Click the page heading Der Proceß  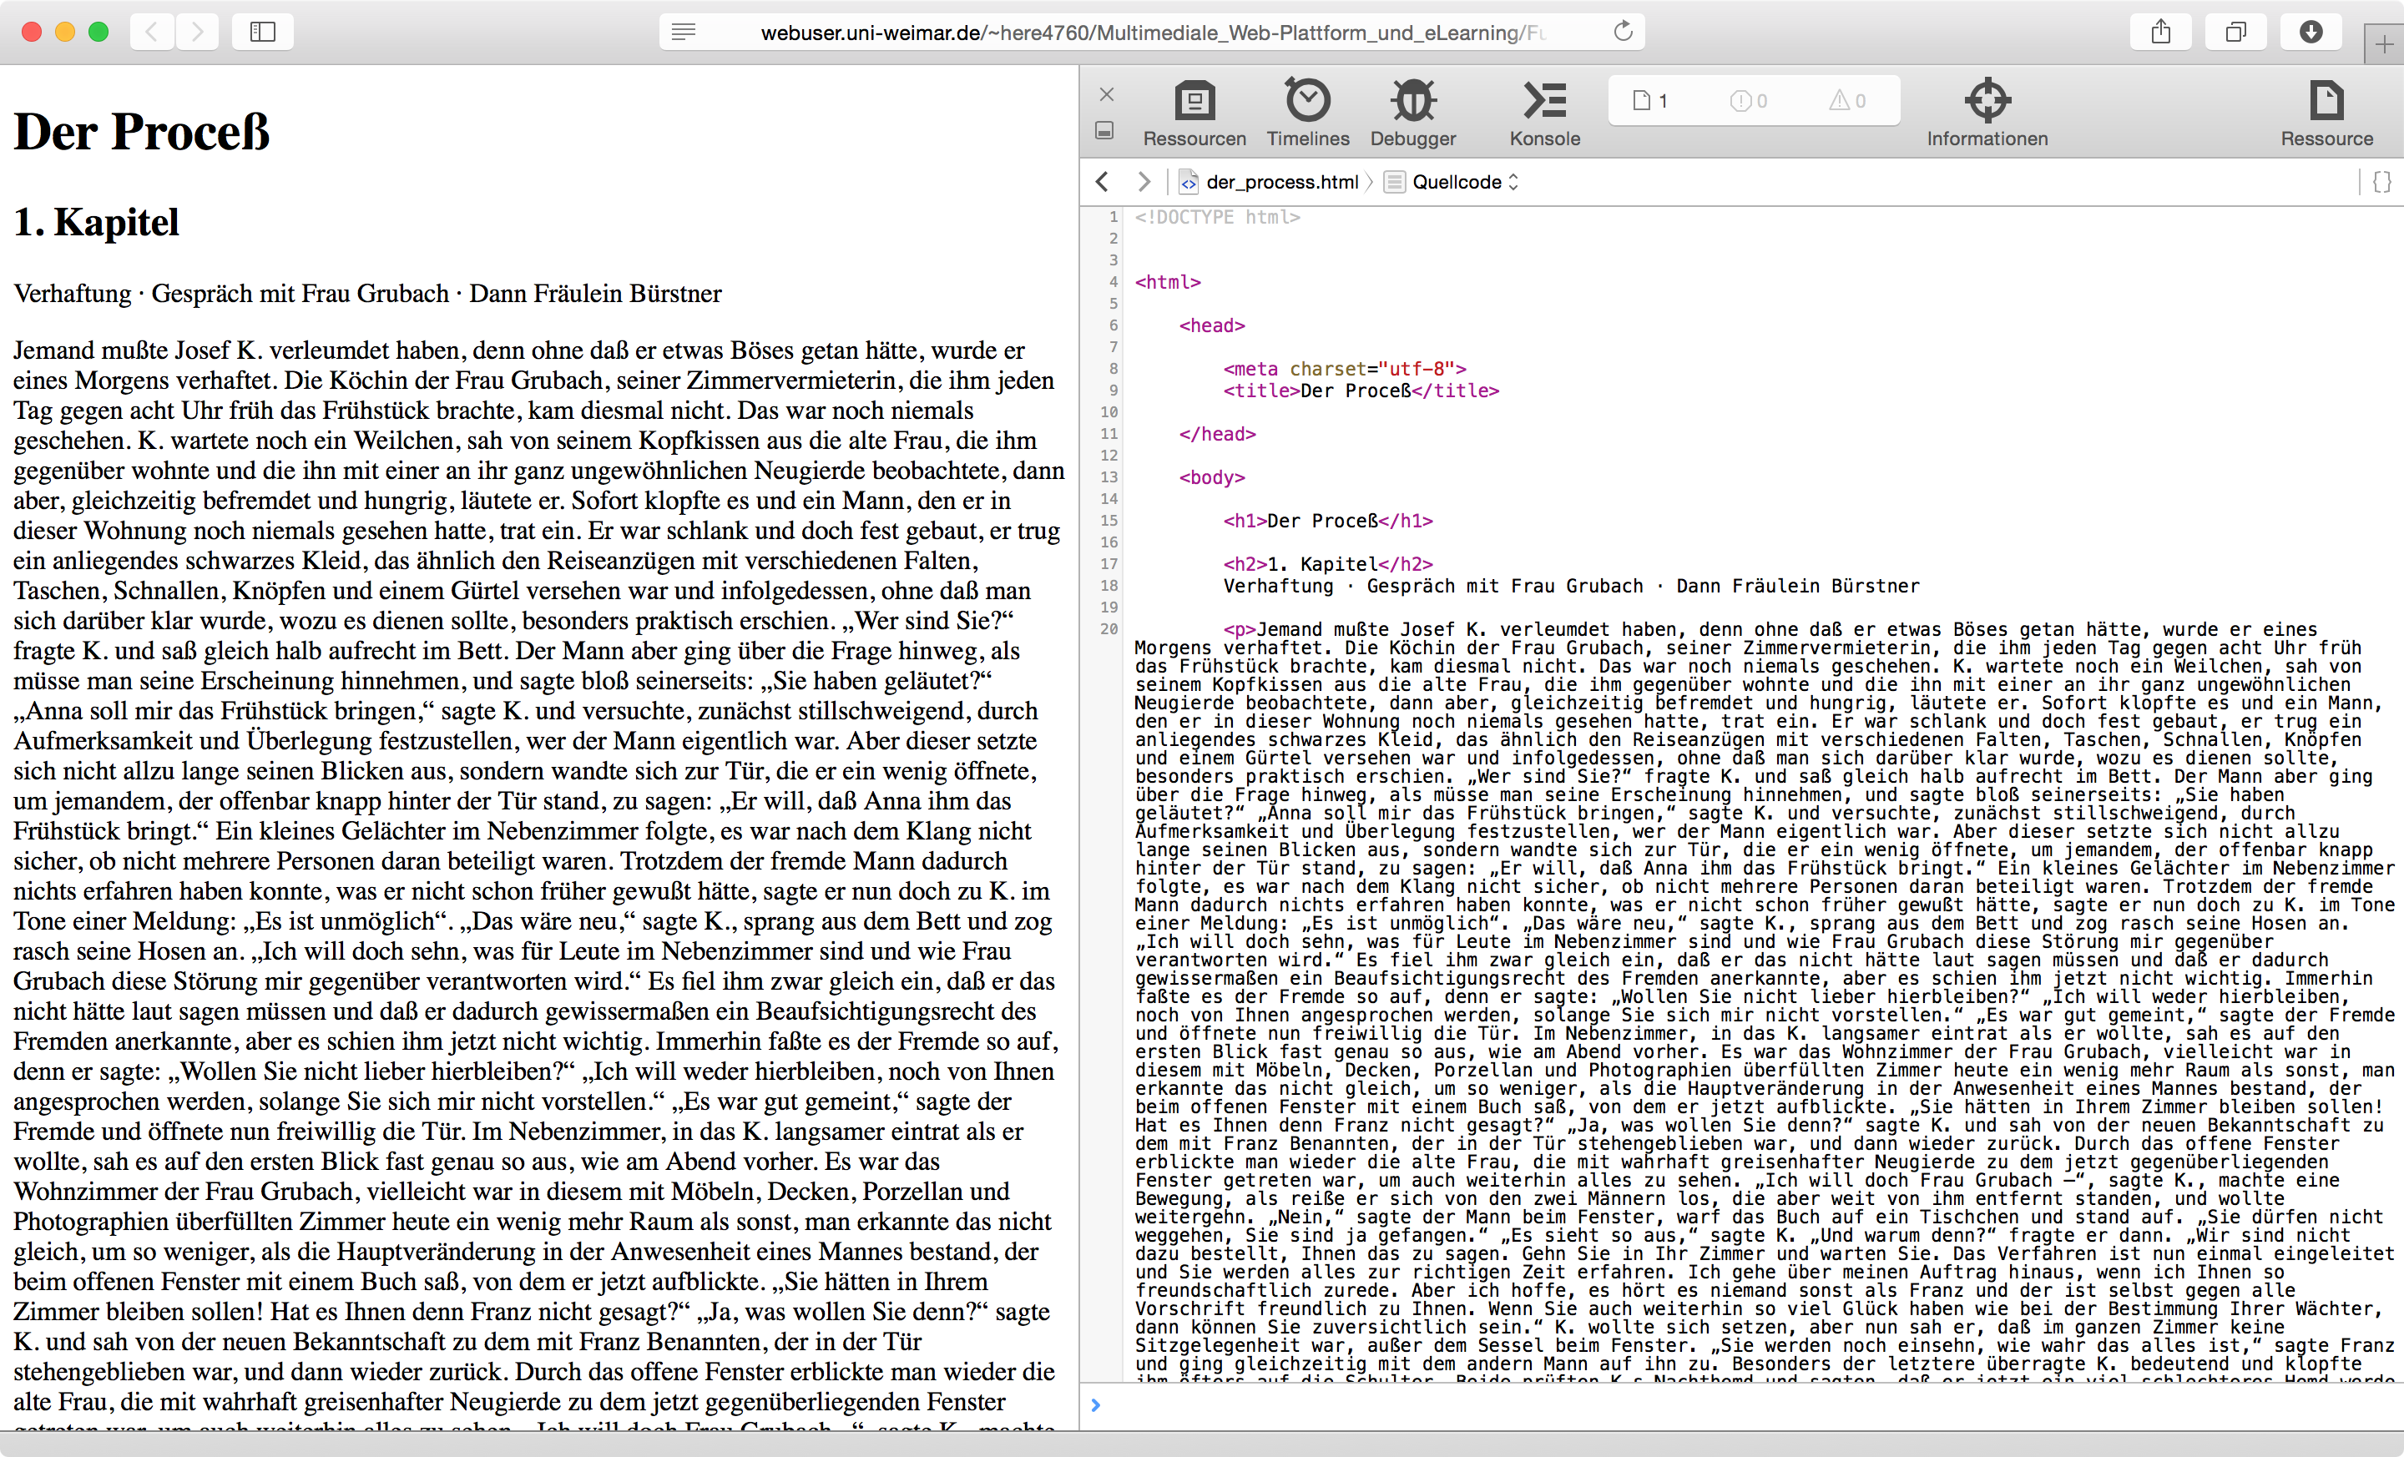point(141,132)
